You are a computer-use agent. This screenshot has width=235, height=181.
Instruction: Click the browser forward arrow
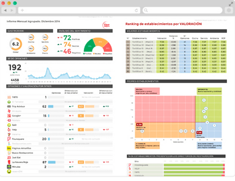coord(12,10)
